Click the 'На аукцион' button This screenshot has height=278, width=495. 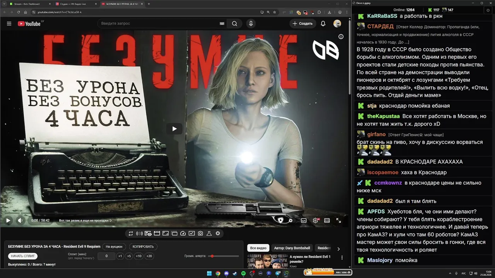click(x=114, y=247)
